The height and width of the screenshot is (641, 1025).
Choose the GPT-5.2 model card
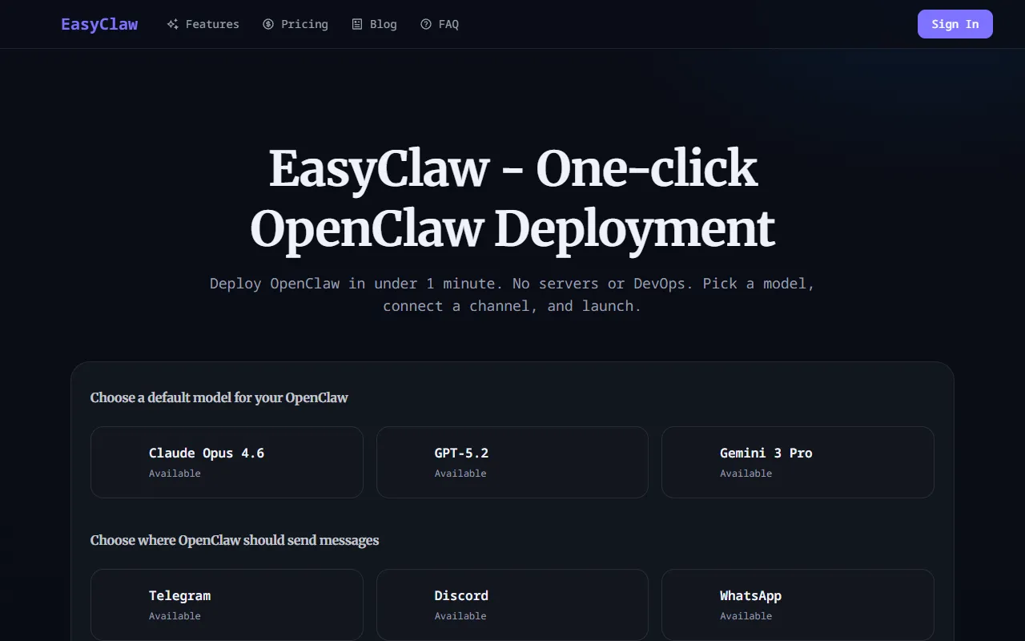pos(512,462)
